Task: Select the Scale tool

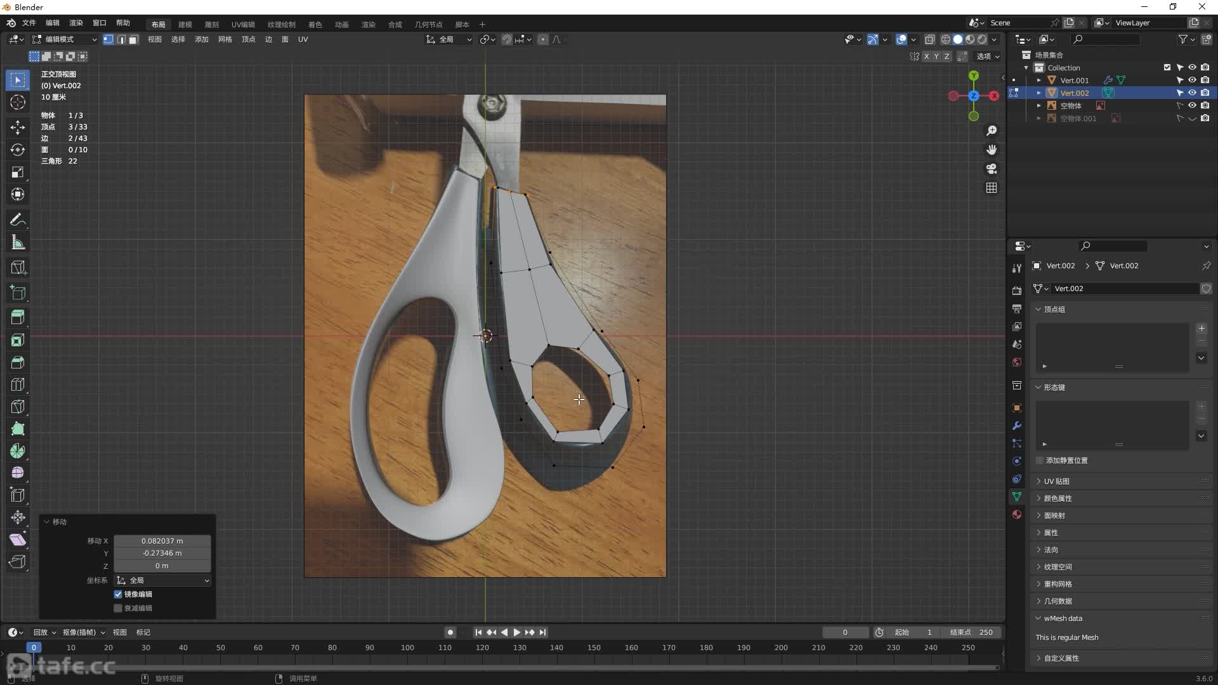Action: point(18,172)
